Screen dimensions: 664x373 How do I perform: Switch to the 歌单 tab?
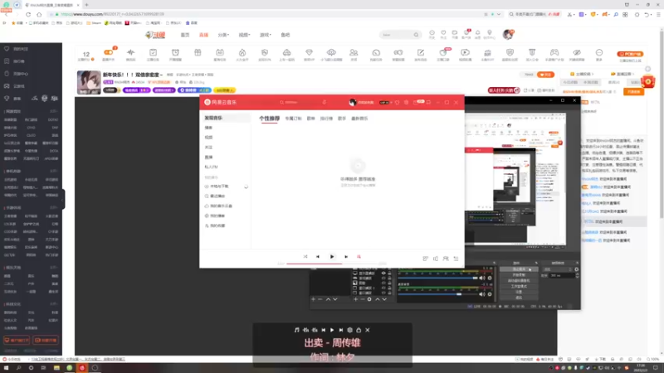click(x=310, y=119)
